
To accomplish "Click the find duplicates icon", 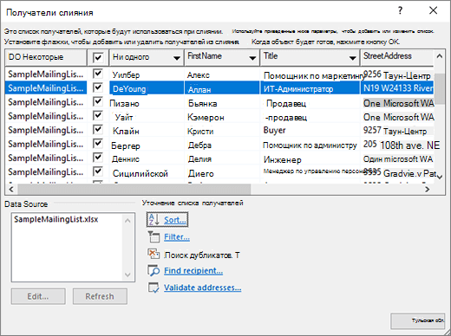I will pos(154,255).
